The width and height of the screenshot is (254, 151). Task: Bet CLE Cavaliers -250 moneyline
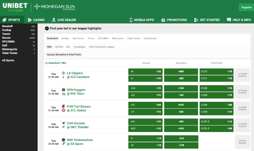pyautogui.click(x=181, y=79)
